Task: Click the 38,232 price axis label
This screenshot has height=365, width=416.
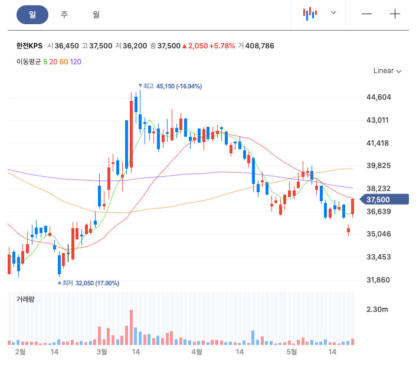Action: click(379, 189)
